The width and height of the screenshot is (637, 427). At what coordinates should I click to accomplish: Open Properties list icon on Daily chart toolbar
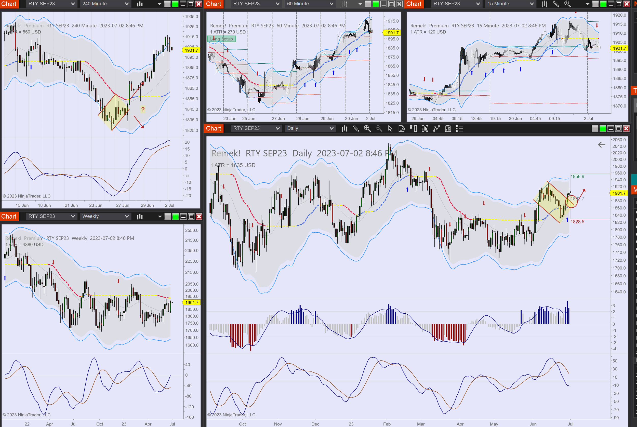click(459, 129)
